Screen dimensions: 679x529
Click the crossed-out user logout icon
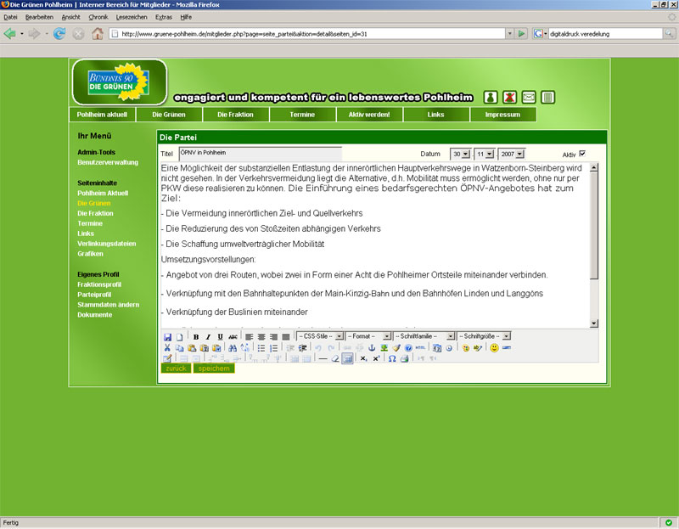point(510,98)
